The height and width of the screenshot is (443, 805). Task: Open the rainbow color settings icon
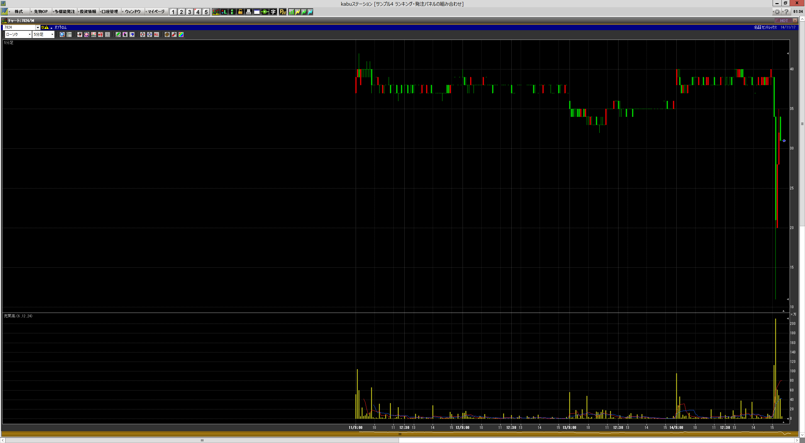(181, 35)
